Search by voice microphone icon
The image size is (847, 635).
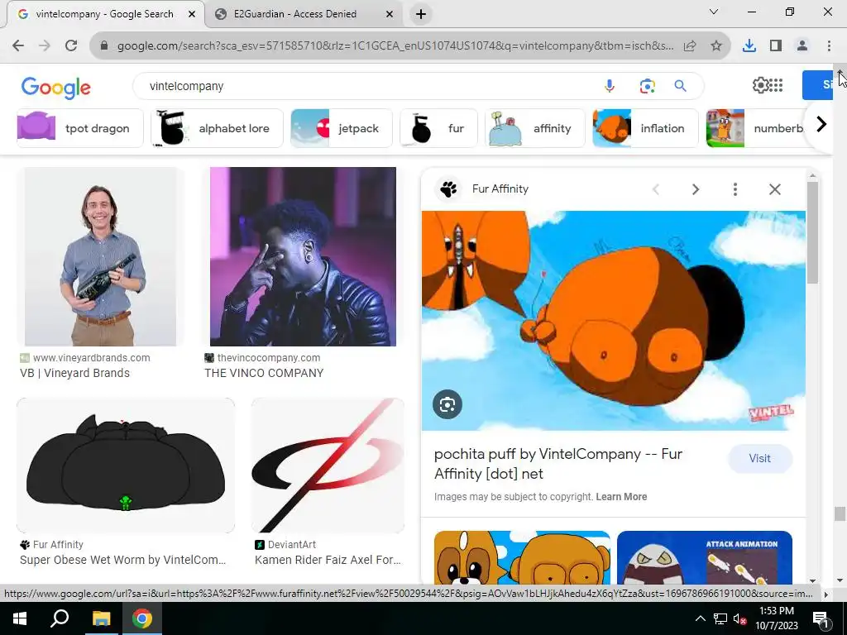(610, 86)
